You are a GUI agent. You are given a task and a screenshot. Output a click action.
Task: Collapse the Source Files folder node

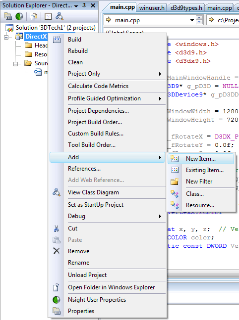click(15, 64)
